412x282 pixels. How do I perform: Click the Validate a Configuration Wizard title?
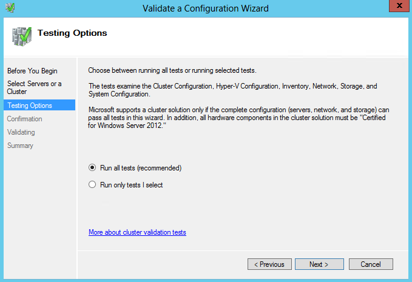point(206,8)
